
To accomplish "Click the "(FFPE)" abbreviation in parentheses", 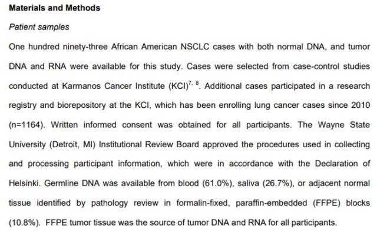I will pyautogui.click(x=326, y=203).
